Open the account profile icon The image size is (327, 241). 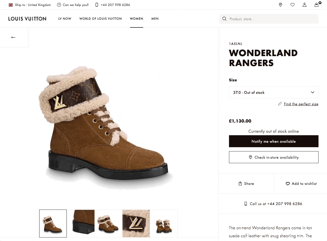(304, 5)
